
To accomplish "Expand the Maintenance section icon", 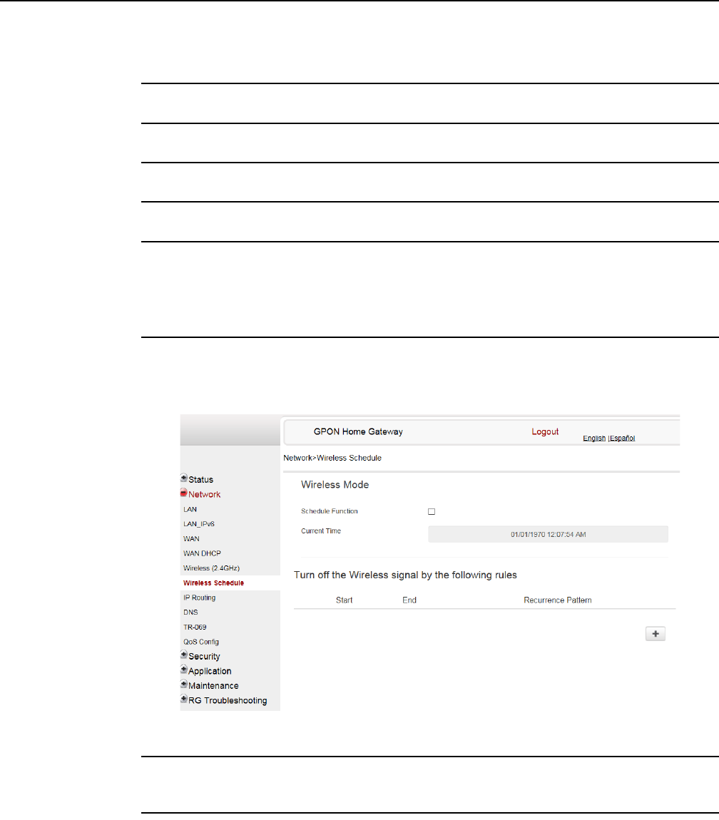I will pos(184,684).
